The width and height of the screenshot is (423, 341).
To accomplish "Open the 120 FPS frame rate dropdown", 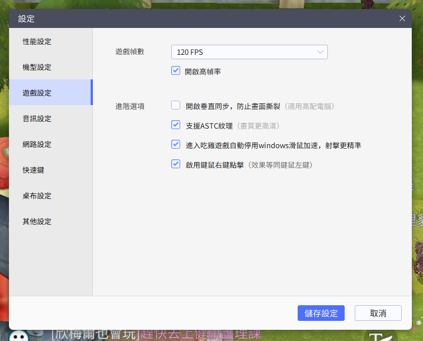I will point(250,52).
